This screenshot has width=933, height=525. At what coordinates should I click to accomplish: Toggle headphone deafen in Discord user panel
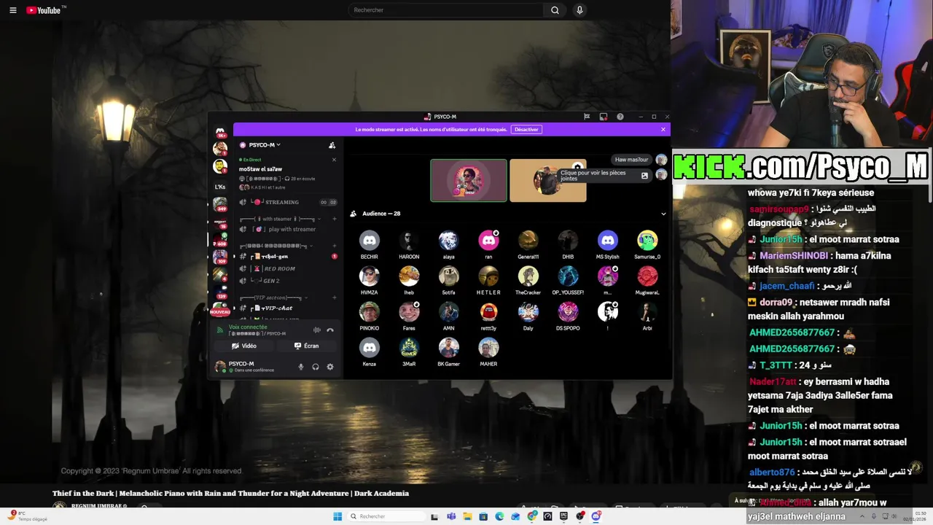[x=316, y=367]
